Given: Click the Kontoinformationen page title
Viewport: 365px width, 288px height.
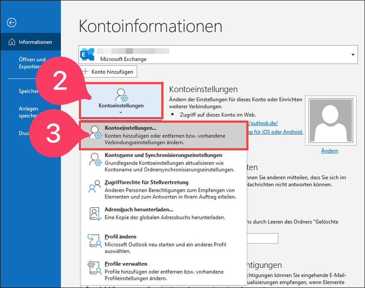Looking at the screenshot, I should click(151, 26).
